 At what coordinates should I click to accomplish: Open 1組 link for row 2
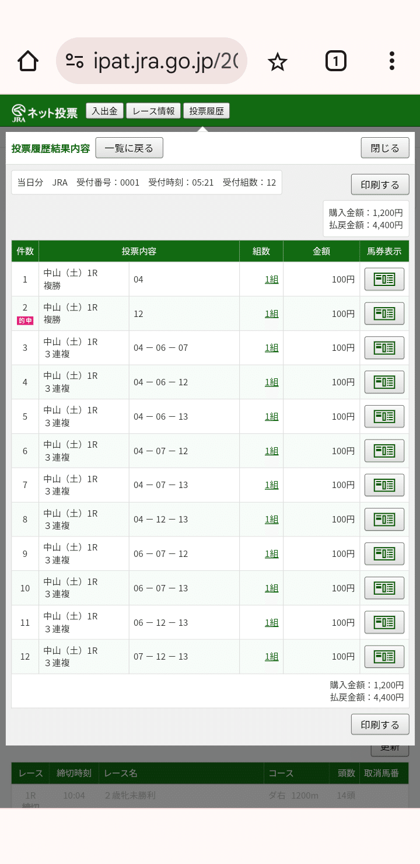[271, 313]
